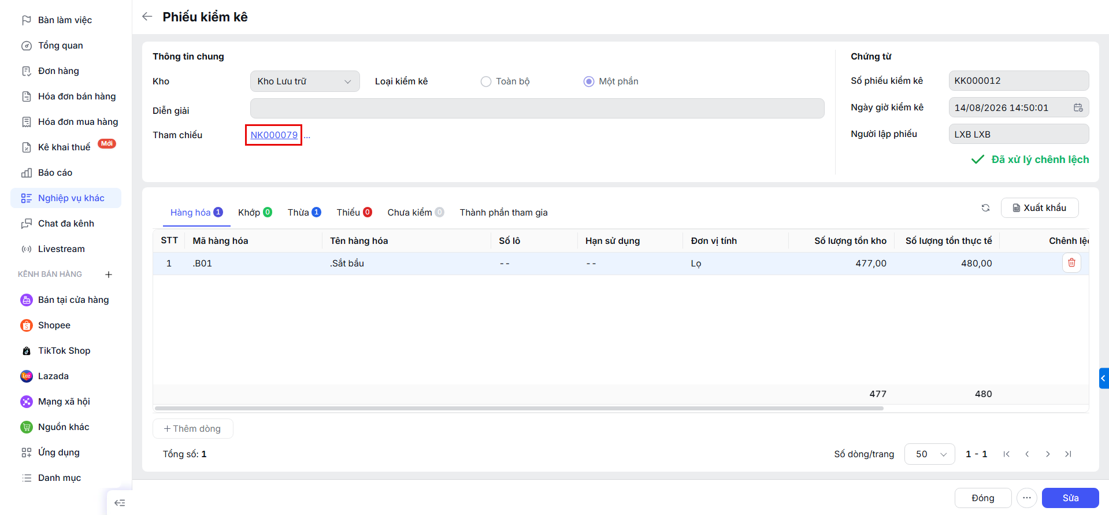The height and width of the screenshot is (515, 1109).
Task: Switch to the Chưa kiểm tab
Action: click(x=416, y=213)
